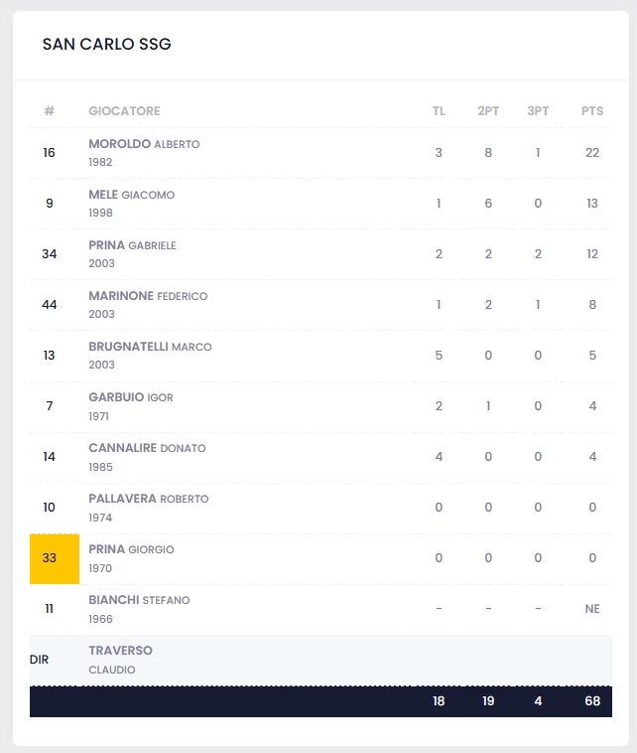Click the 2PT column header
Screen dimensions: 637x753
pos(488,111)
